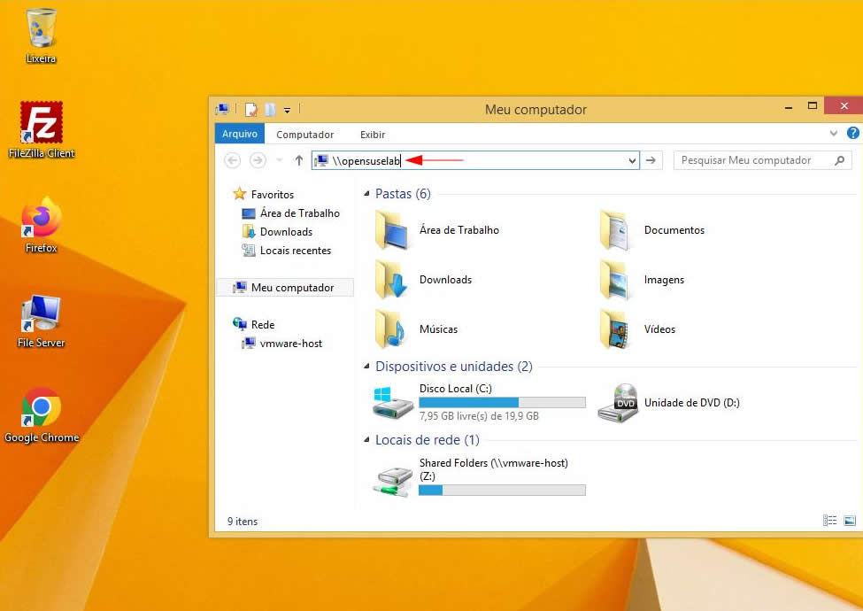Open FileZilla Client desktop shortcut

point(41,123)
